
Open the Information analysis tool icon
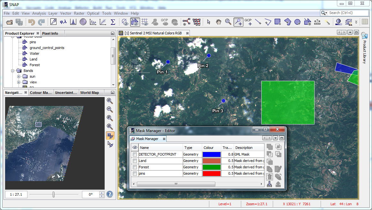coord(83,22)
